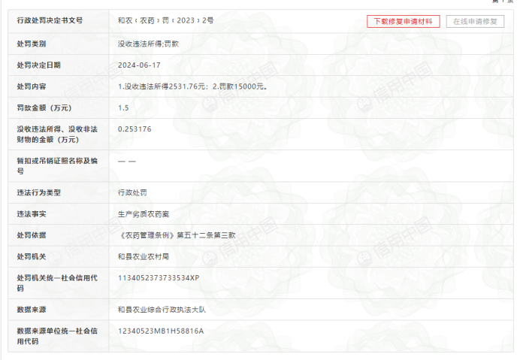
Task: Click the 罚款金额（万元） row label
Action: [x=44, y=107]
